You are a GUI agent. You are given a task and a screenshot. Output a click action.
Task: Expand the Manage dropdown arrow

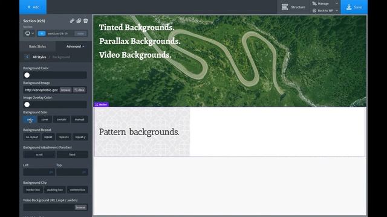coord(336,4)
